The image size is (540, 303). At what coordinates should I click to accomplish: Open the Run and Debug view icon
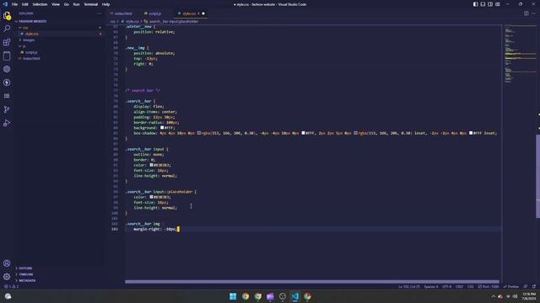click(7, 123)
